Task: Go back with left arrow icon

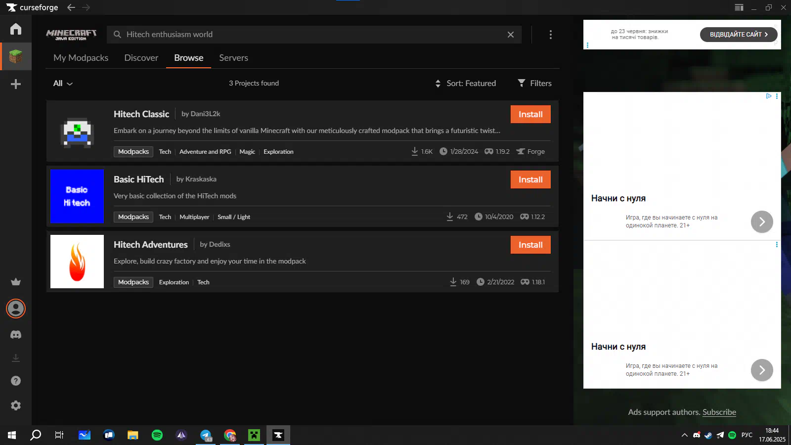Action: tap(71, 7)
